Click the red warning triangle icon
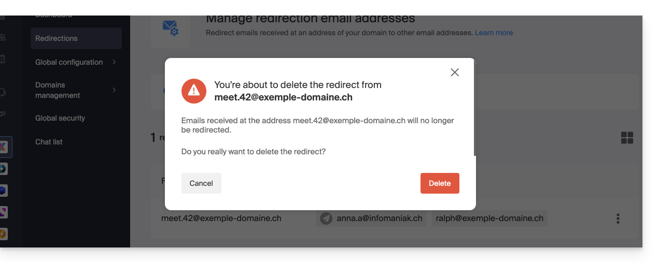Viewport: 658px width, 263px height. point(194,91)
